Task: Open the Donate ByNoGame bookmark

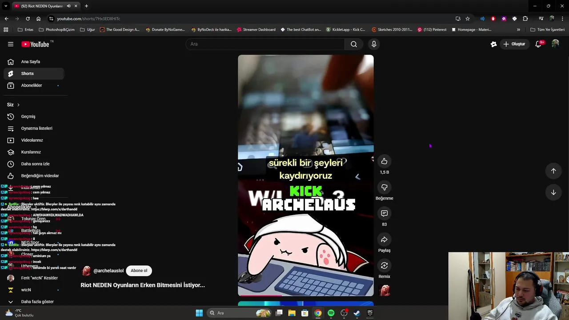Action: (165, 30)
